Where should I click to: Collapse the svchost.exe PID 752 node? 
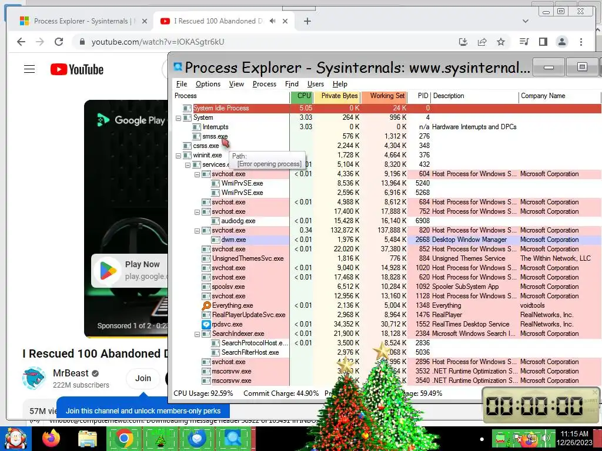pos(197,211)
